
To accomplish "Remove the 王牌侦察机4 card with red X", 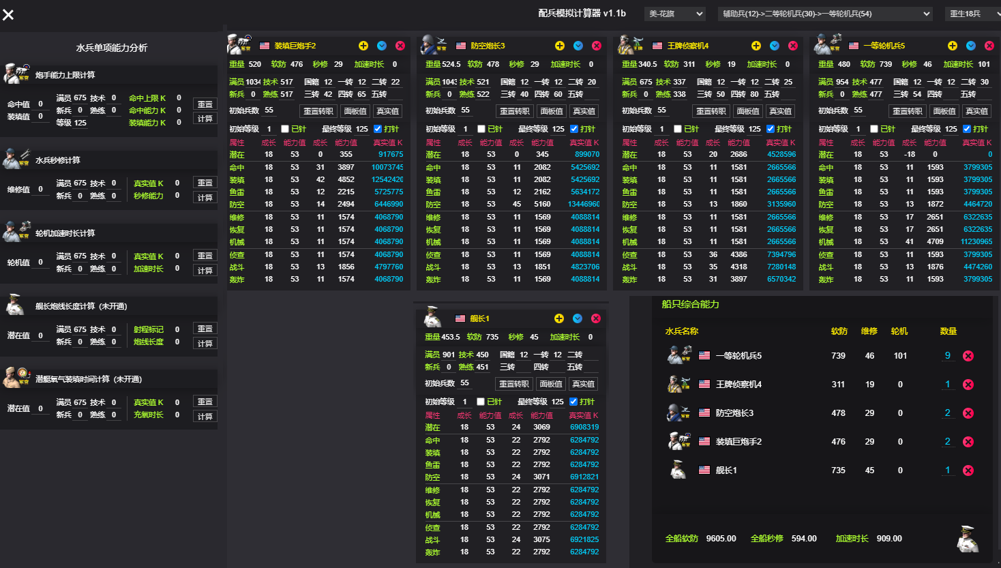I will pyautogui.click(x=793, y=46).
